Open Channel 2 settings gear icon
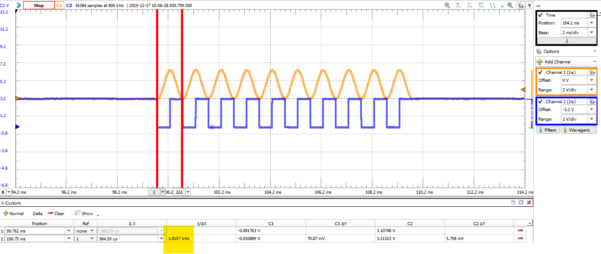The width and height of the screenshot is (601, 254). [592, 101]
